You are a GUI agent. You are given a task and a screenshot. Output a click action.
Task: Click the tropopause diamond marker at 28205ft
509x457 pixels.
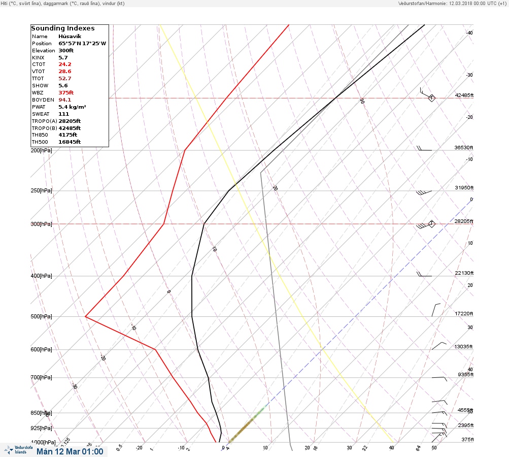[x=431, y=223]
